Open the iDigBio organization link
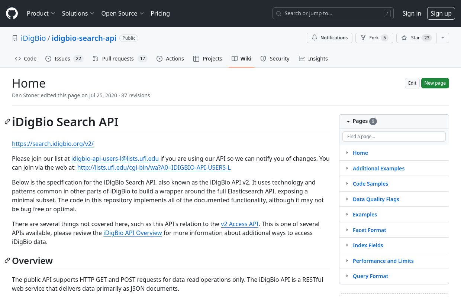Image resolution: width=461 pixels, height=297 pixels. click(33, 38)
